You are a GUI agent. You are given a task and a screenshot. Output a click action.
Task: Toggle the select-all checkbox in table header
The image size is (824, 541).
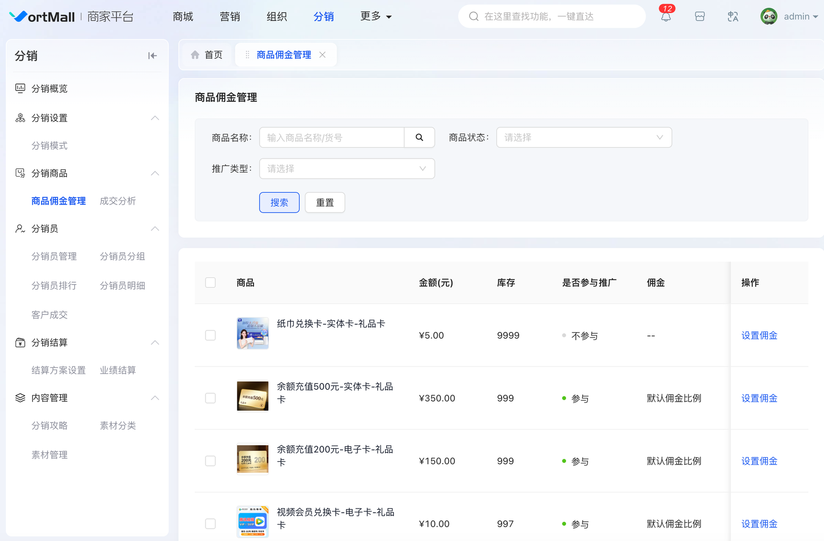210,283
